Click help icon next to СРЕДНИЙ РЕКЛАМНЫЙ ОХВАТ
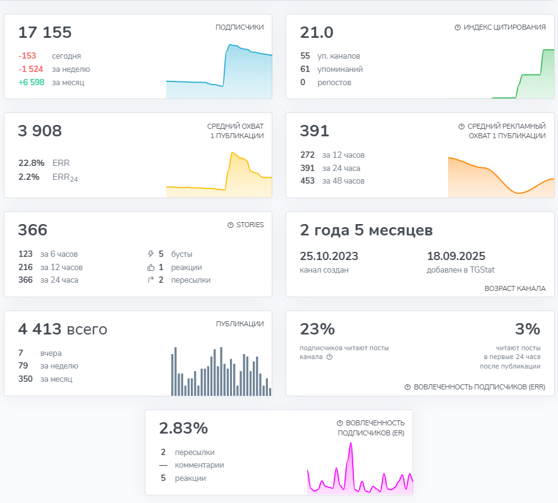558x503 pixels. tap(461, 127)
